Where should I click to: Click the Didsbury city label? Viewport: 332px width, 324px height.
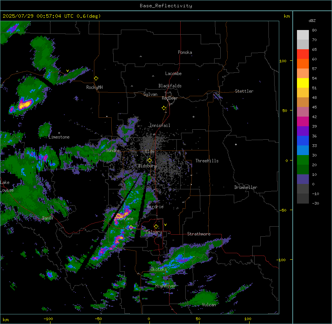pos(148,166)
